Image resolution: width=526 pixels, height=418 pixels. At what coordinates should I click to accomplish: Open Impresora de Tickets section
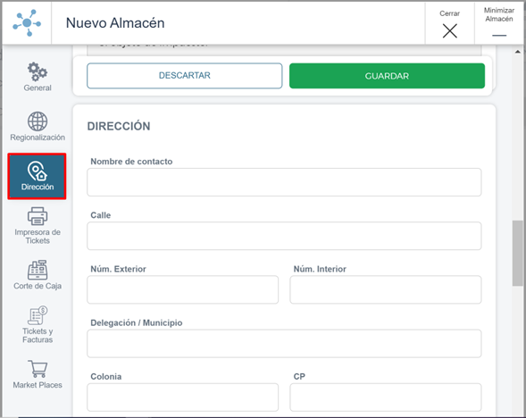pyautogui.click(x=38, y=226)
